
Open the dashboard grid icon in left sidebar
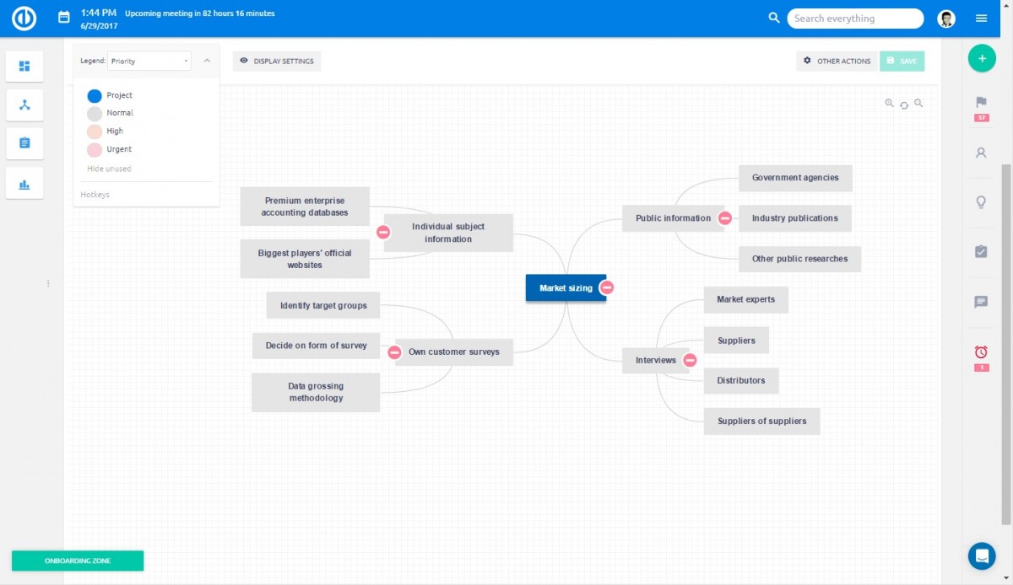click(24, 67)
